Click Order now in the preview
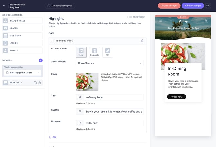 coord(176,97)
